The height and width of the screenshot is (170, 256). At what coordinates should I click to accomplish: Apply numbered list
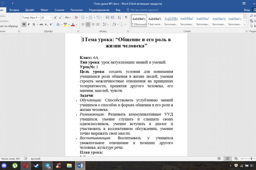[91, 17]
